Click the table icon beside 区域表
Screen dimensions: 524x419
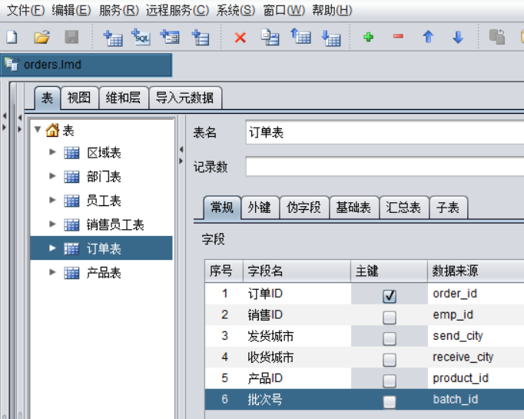tap(71, 153)
